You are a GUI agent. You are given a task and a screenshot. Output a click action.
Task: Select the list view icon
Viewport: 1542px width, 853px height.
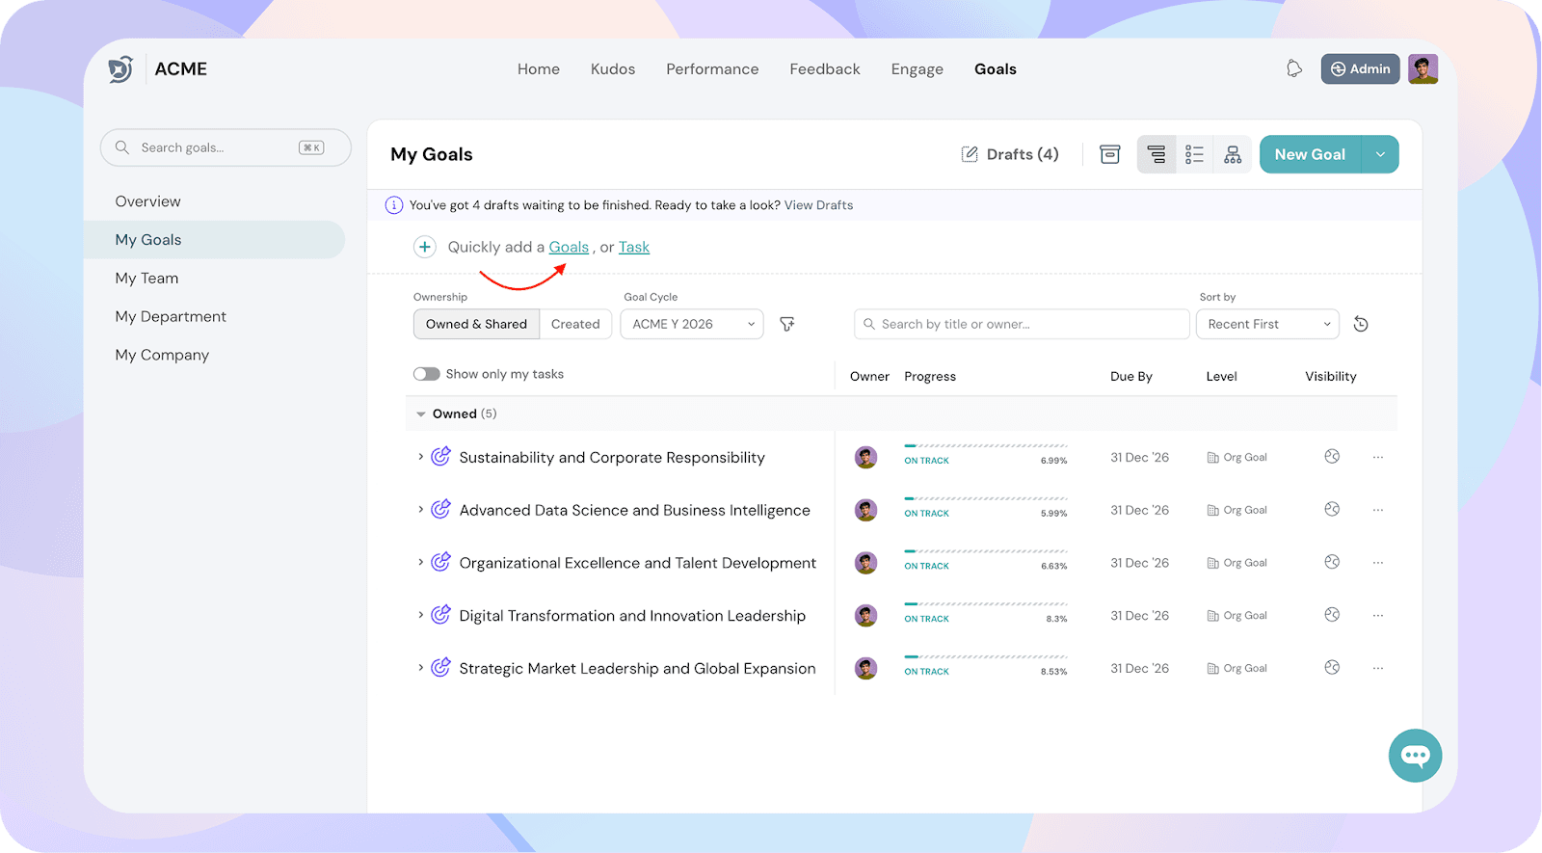click(1194, 154)
